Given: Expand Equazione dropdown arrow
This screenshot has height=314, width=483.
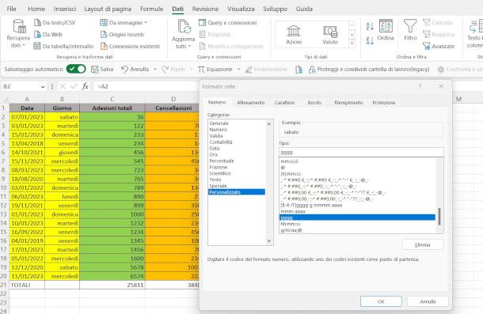Looking at the screenshot, I should click(238, 70).
